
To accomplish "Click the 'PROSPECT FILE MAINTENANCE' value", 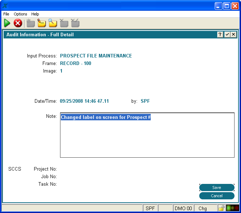I will 96,56.
